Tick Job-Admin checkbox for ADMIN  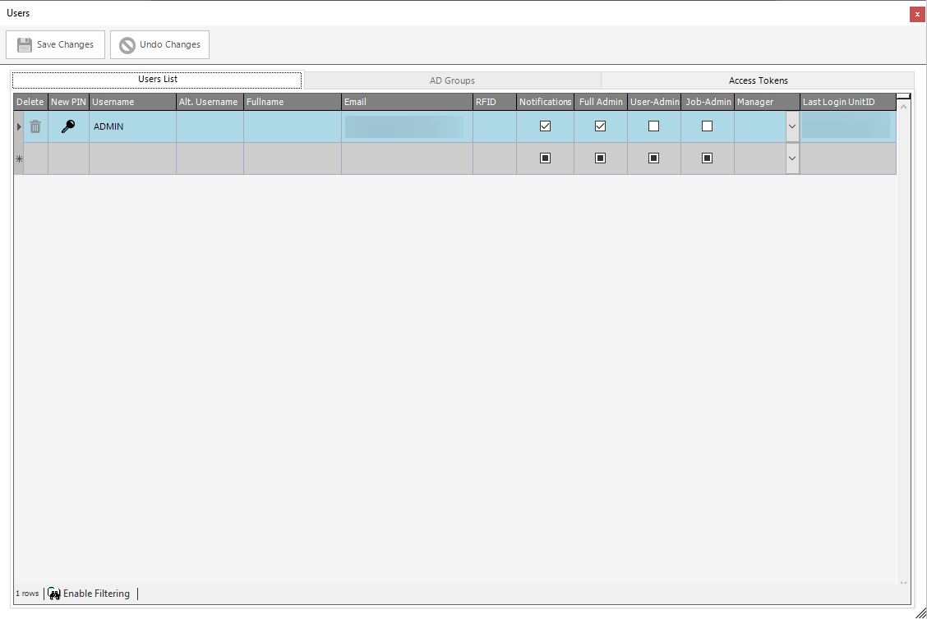[x=707, y=126]
